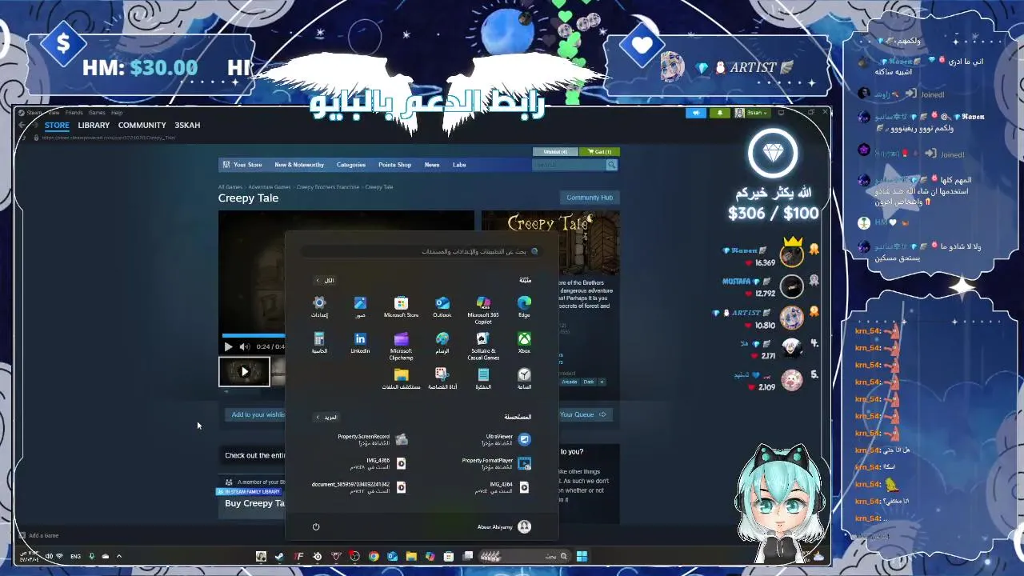Launch Xbox app from Start menu
Image resolution: width=1024 pixels, height=576 pixels.
tap(524, 343)
